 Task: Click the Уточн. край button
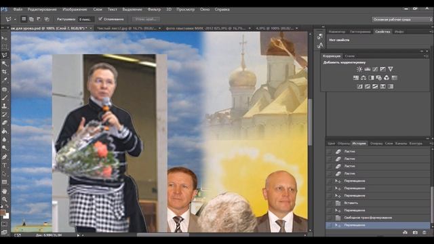tap(146, 19)
